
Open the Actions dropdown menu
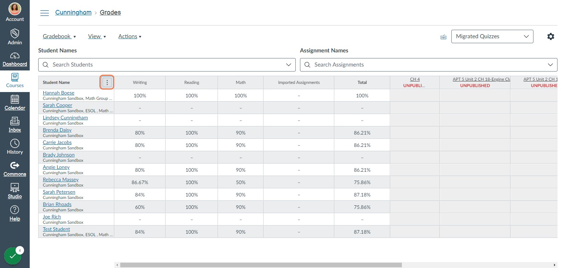tap(130, 36)
